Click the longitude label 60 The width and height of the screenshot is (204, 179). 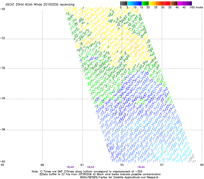(202, 165)
